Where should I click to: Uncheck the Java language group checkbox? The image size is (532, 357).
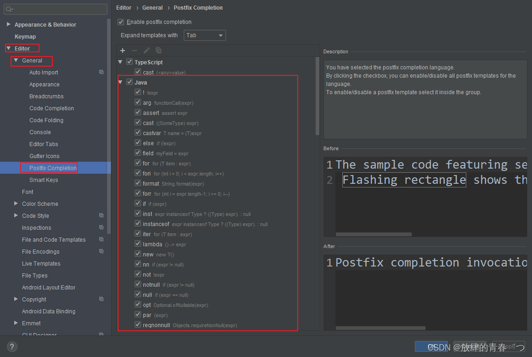pos(129,82)
